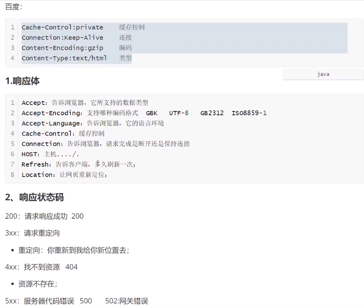Click the 502:网关错误 text
This screenshot has height=306, width=364.
click(x=126, y=301)
